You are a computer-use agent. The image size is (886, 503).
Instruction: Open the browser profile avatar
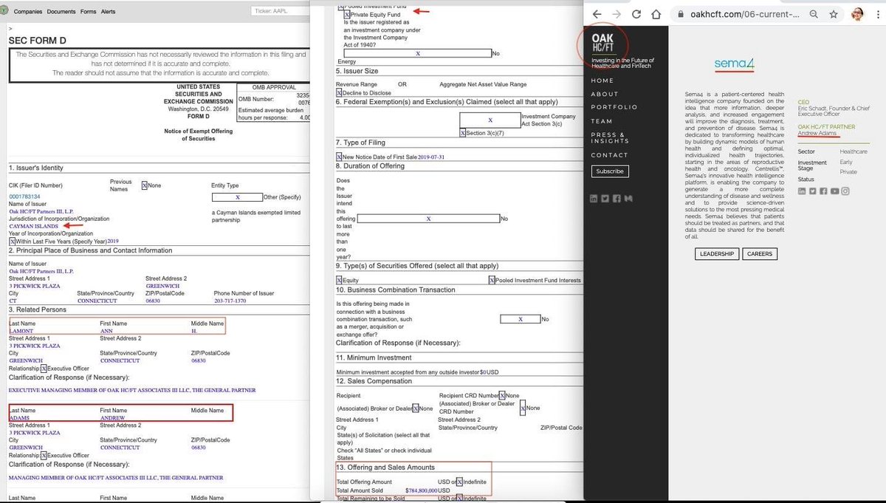(857, 14)
